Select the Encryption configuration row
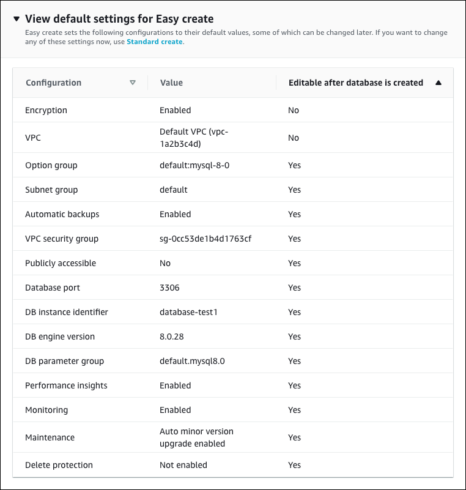This screenshot has width=466, height=490. (x=46, y=110)
